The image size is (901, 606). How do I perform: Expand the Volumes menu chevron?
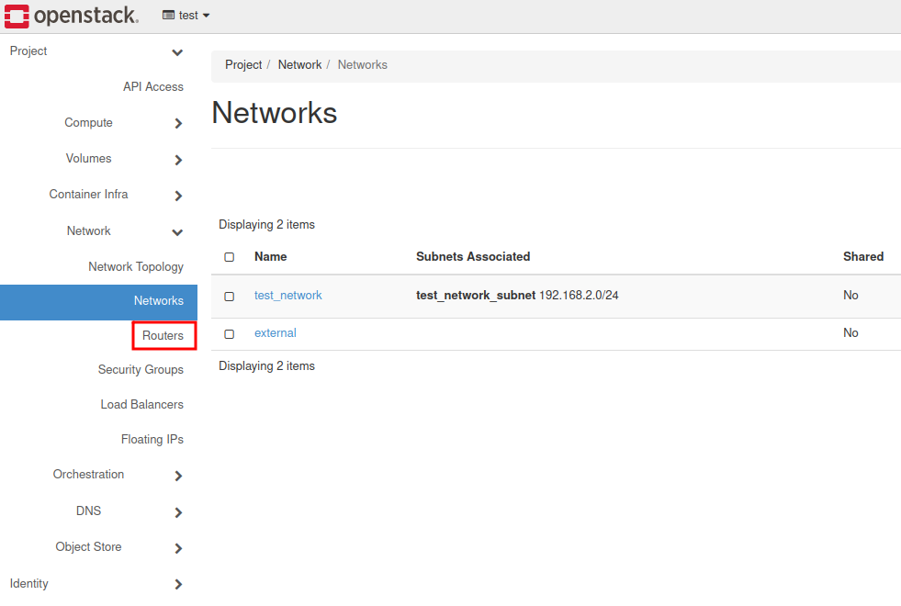coord(178,160)
